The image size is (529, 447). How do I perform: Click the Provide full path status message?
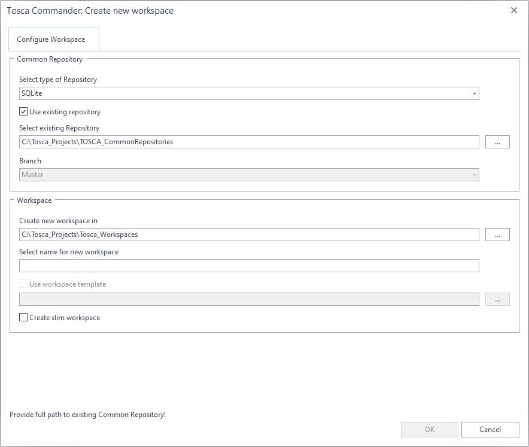click(87, 415)
